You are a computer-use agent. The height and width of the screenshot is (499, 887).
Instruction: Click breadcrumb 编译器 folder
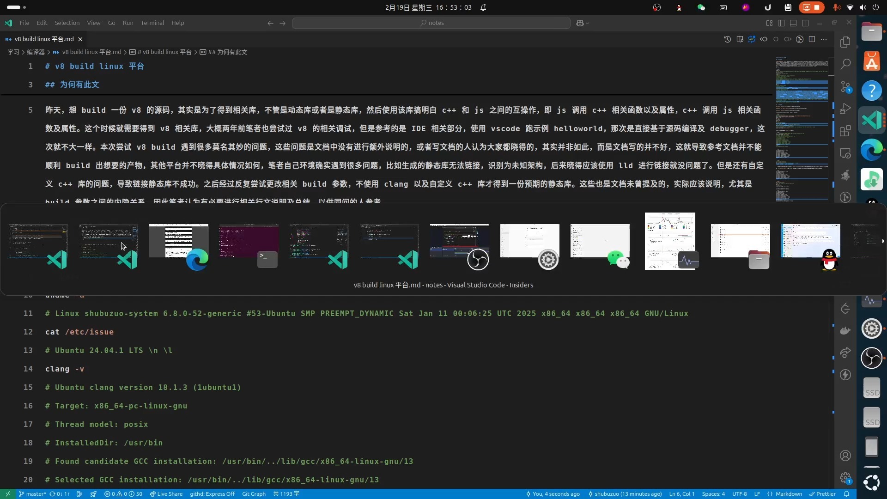tap(36, 52)
